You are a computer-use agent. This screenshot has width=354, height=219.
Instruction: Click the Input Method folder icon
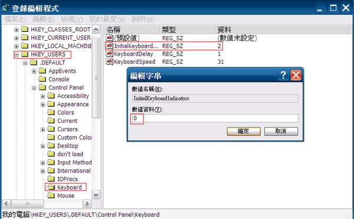point(51,162)
